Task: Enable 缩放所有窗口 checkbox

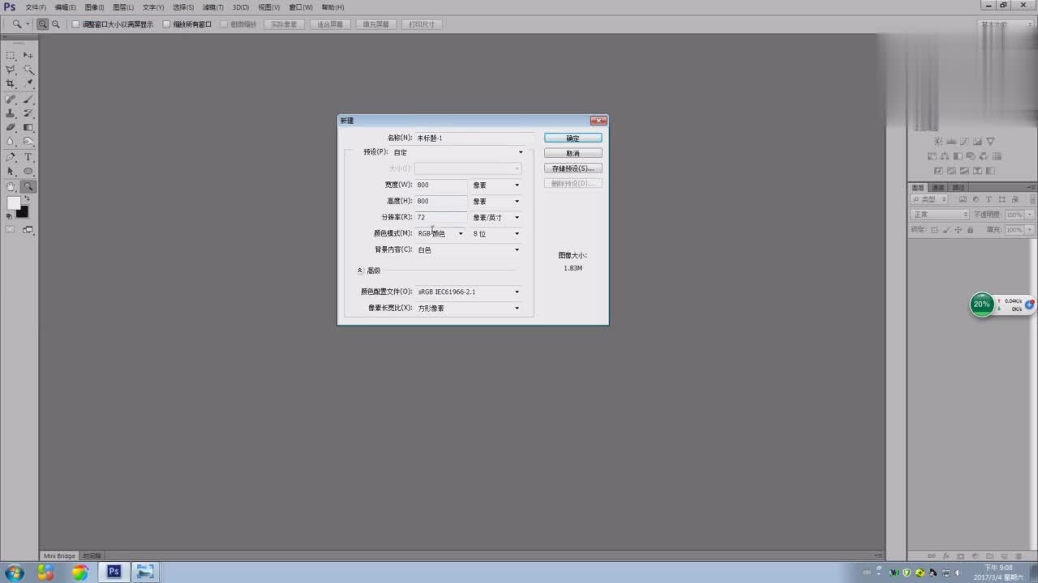Action: (x=167, y=24)
